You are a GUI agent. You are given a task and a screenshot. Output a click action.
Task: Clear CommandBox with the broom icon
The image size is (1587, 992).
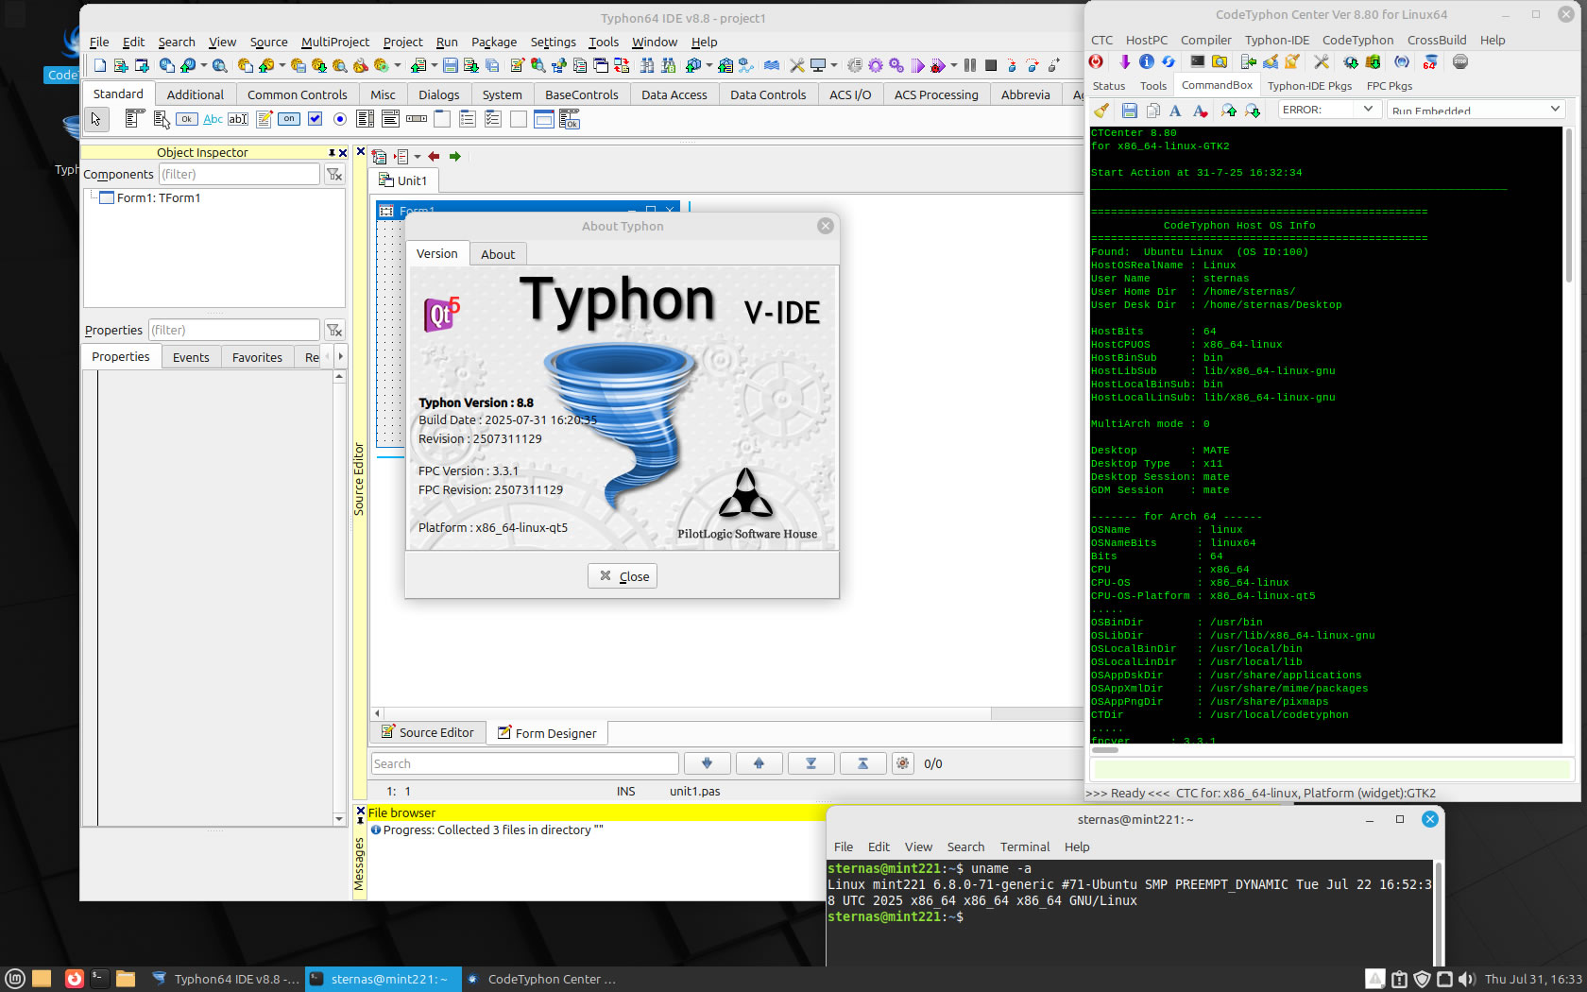pos(1101,111)
